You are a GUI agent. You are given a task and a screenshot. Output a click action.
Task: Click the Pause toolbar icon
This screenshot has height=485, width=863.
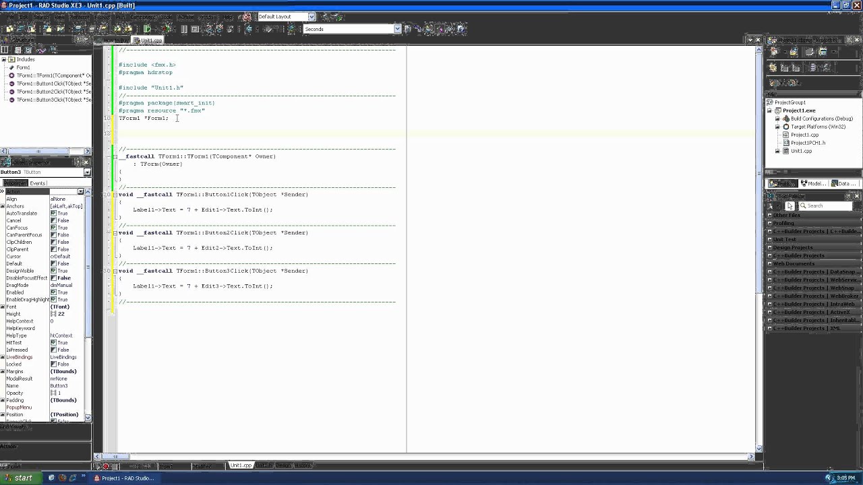[184, 29]
